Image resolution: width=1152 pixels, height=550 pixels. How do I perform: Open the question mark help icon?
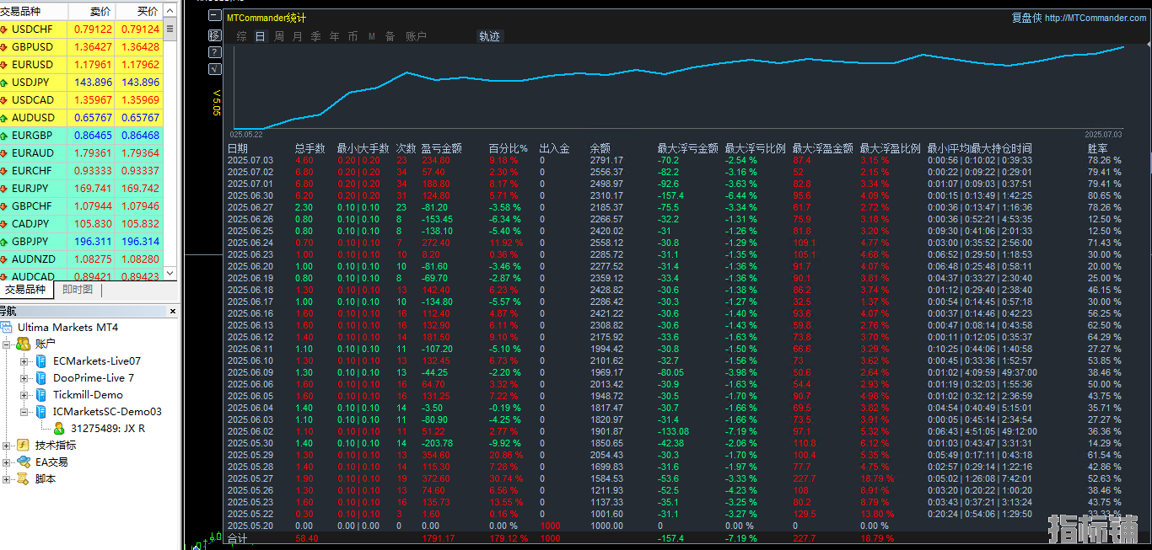[x=215, y=52]
